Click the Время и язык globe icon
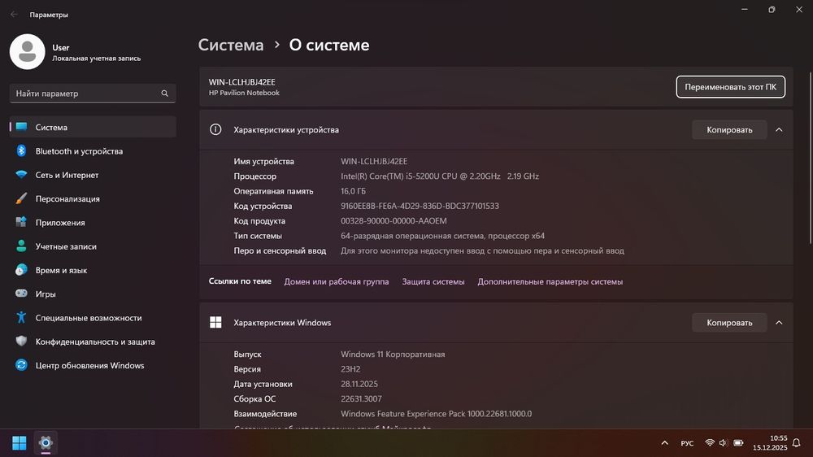Screen dimensions: 813x457 [21, 270]
